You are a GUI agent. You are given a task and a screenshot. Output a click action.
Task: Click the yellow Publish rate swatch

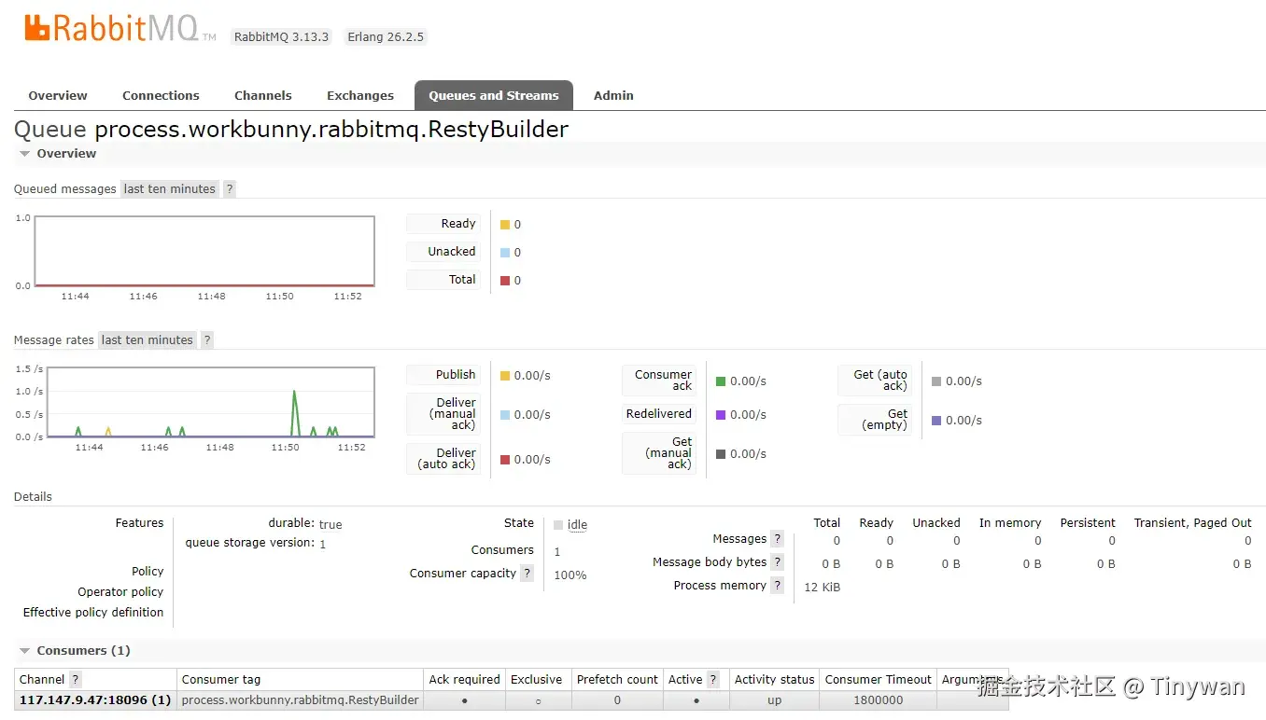pyautogui.click(x=505, y=376)
